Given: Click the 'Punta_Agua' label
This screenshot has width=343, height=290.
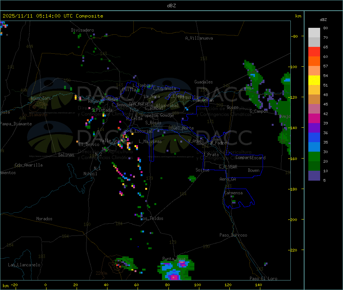Looking at the screenshot, I should [174, 259].
